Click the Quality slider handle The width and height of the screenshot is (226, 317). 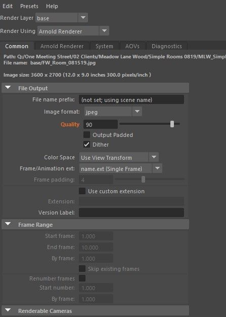[172, 124]
